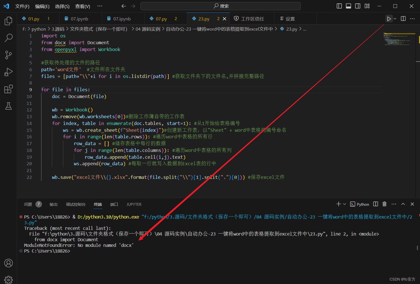Select python folder in breadcrumb

click(39, 29)
